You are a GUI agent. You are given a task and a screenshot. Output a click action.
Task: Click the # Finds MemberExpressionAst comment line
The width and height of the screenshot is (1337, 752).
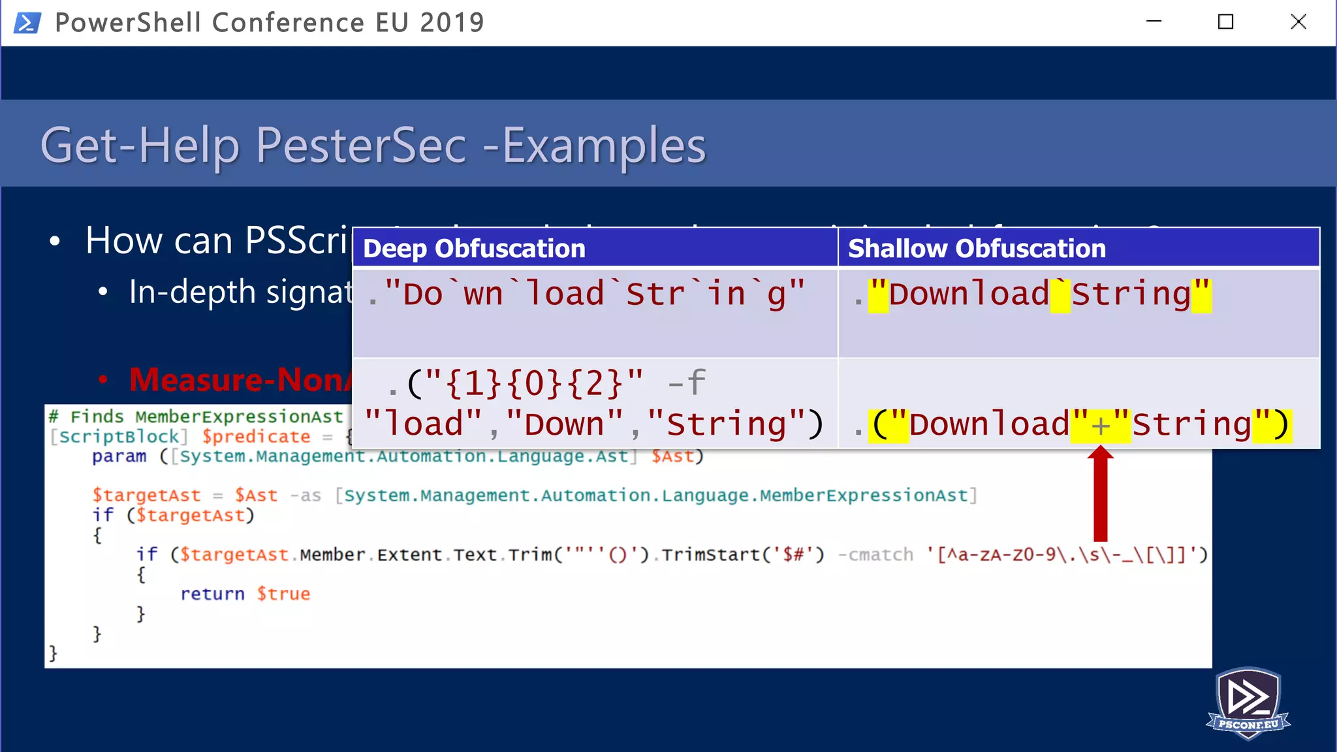tap(196, 416)
